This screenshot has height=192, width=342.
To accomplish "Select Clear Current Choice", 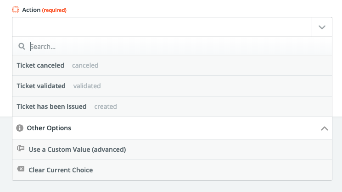I will pyautogui.click(x=172, y=170).
